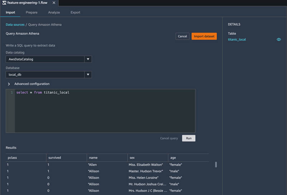Click "Query Amazon Athena" breadcrumb text
Screen dimensions: 287x195
point(45,24)
